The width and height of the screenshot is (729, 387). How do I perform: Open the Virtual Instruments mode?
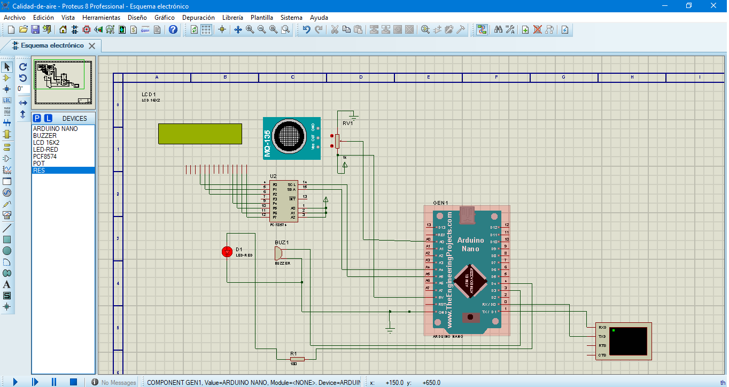7,216
